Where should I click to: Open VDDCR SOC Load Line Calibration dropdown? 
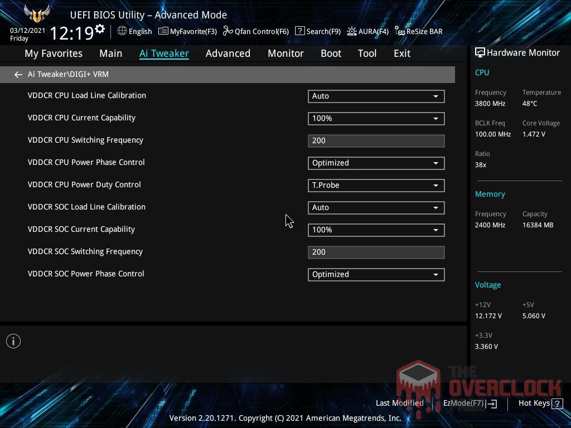tap(376, 207)
